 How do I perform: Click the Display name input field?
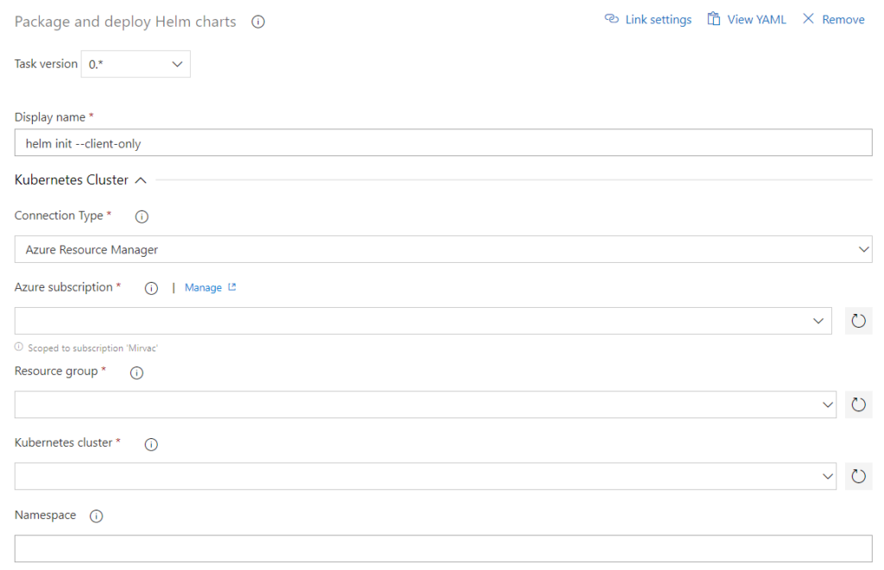coord(443,143)
